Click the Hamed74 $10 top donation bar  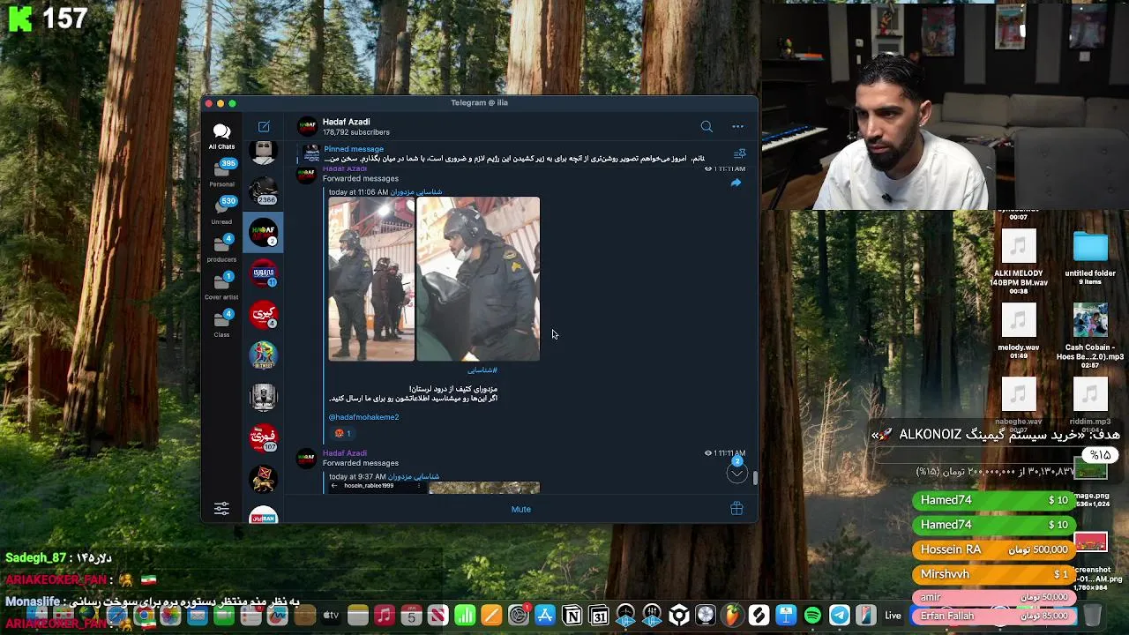[992, 500]
